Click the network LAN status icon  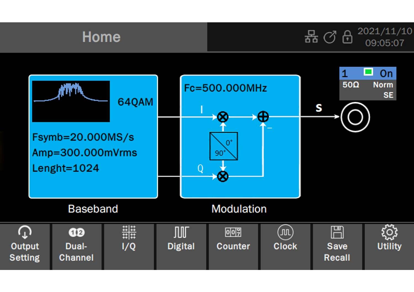311,37
